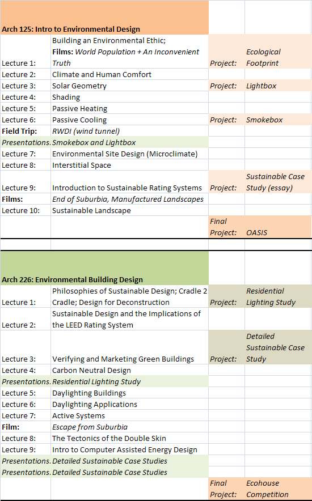The width and height of the screenshot is (312, 501).
Task: Click the Climate and Human Comfort cell
Action: [x=129, y=74]
